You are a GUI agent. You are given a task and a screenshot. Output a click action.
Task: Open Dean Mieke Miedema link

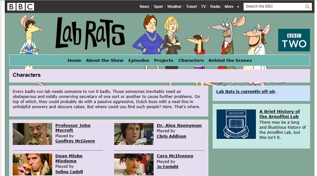coord(69,159)
